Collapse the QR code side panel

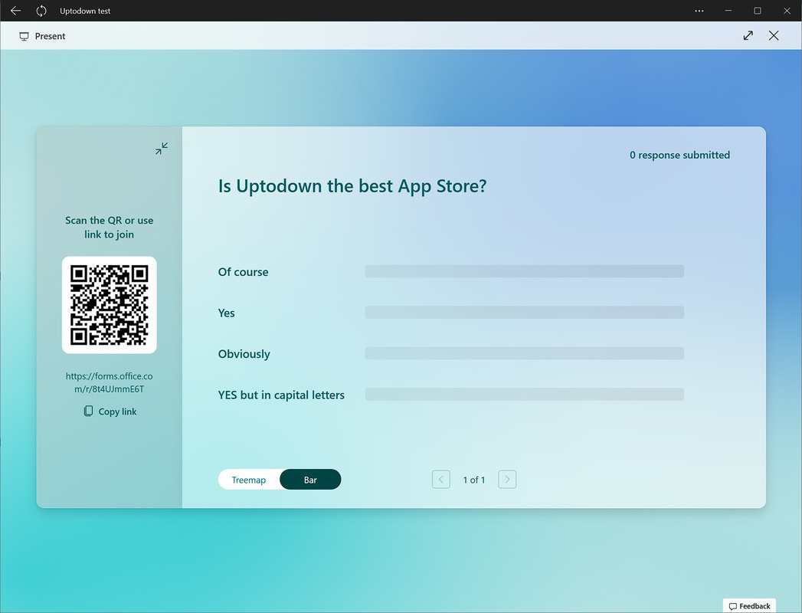(162, 149)
